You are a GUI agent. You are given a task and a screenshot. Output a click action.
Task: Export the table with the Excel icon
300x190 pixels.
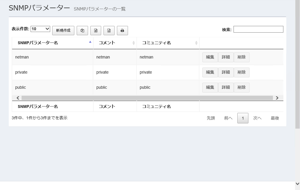(x=109, y=30)
